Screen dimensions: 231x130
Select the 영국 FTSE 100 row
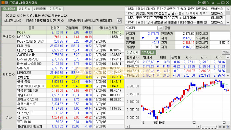click(70, 90)
